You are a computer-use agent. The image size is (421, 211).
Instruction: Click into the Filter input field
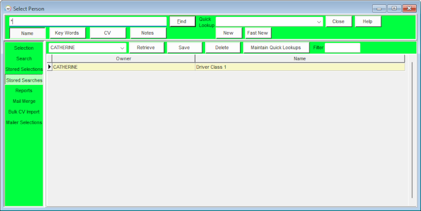(x=343, y=48)
